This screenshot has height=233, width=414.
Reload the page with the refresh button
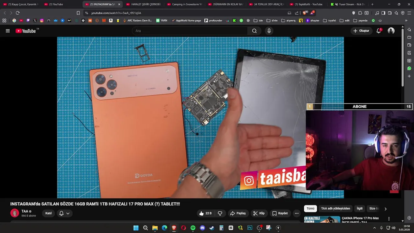click(x=17, y=13)
